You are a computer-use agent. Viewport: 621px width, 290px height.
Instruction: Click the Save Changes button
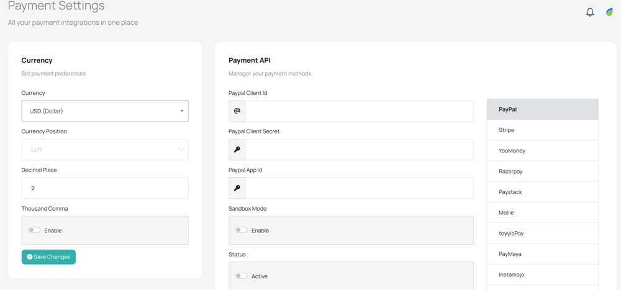(x=48, y=257)
